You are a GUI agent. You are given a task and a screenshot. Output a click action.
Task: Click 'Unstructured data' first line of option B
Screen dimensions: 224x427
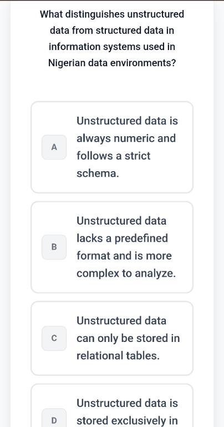(x=121, y=221)
